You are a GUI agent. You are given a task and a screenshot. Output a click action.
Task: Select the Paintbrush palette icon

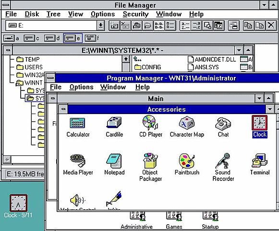pos(187,161)
